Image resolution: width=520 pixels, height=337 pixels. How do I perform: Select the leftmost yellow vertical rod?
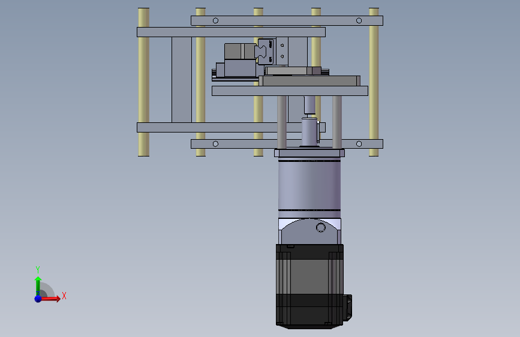(143, 82)
